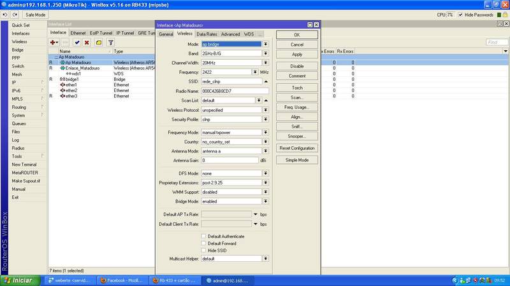Screen dimensions: 510x286
Task: Click the Apply button
Action: point(297,54)
